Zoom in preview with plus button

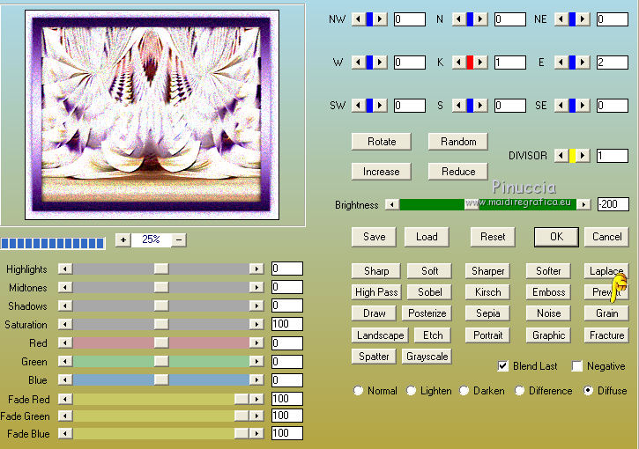click(123, 239)
